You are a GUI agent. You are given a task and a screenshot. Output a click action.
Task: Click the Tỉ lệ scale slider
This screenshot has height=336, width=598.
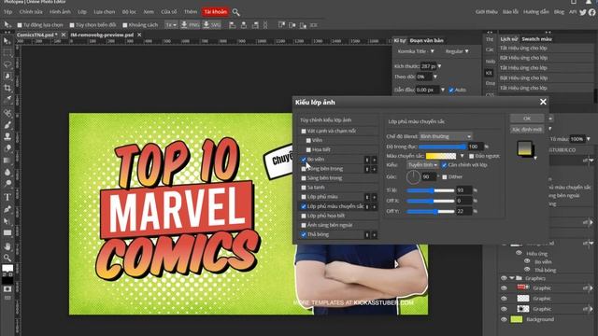431,190
